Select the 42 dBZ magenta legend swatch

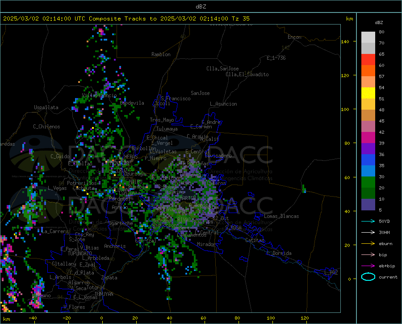point(368,137)
